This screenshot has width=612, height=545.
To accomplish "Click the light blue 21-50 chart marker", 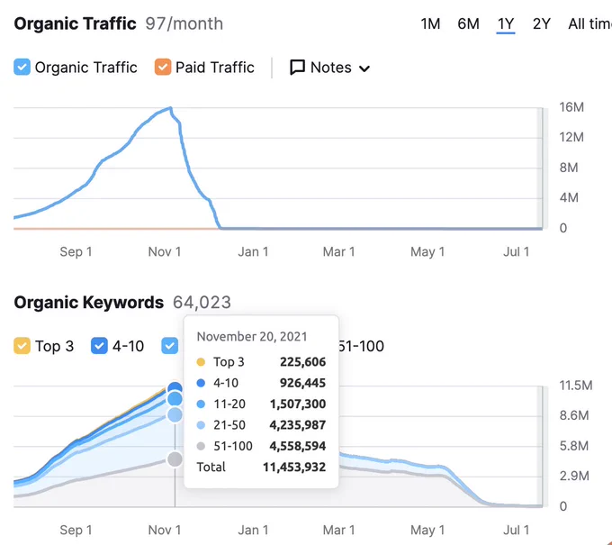I will [175, 415].
